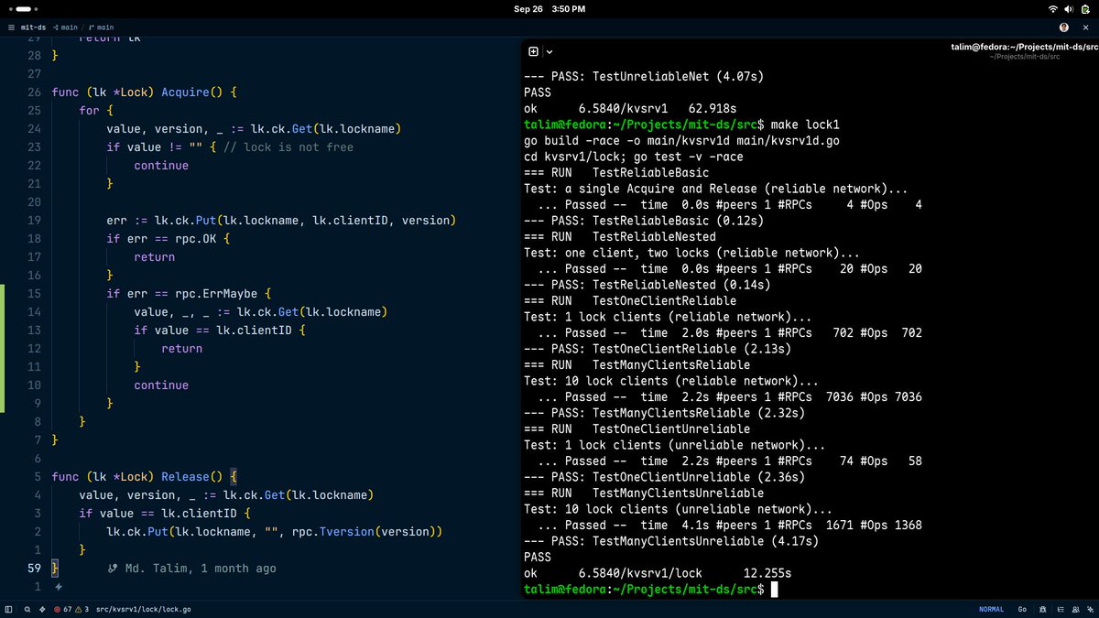Click terminal prompt cursor at bottom
Image resolution: width=1099 pixels, height=618 pixels.
click(775, 590)
